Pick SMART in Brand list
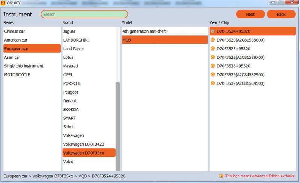Screen dimensions: 300x183 [89, 118]
